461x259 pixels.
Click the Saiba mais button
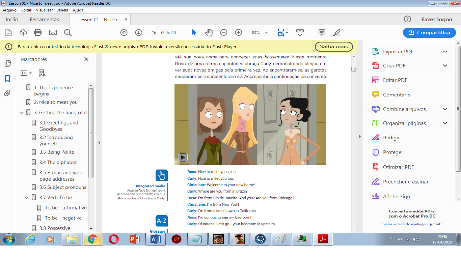[333, 47]
